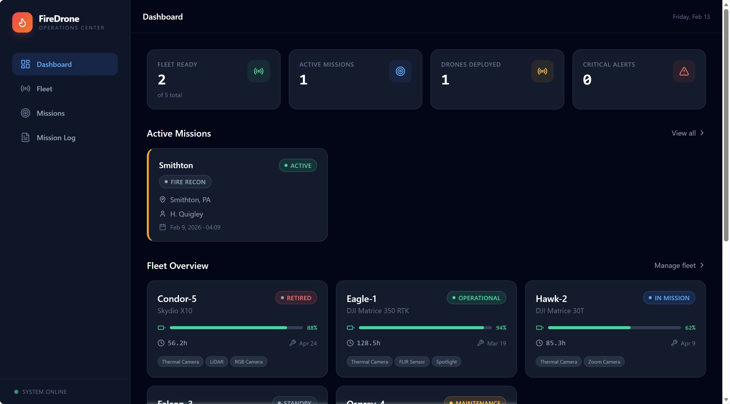Click the scrollbar down arrow

coord(726,400)
